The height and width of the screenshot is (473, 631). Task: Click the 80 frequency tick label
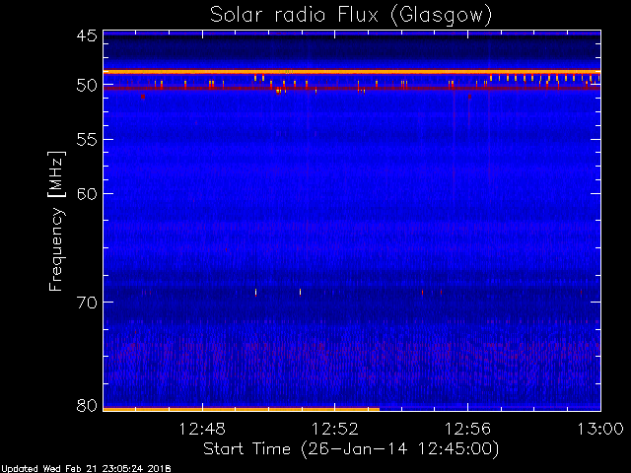click(x=87, y=405)
